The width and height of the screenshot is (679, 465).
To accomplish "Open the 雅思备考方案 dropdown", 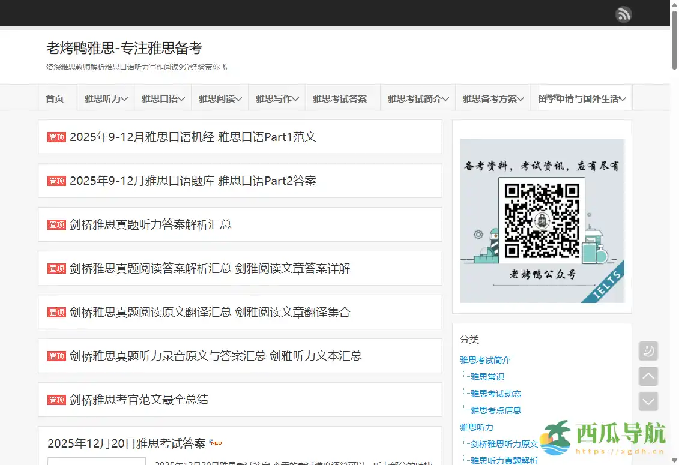I will pyautogui.click(x=492, y=97).
